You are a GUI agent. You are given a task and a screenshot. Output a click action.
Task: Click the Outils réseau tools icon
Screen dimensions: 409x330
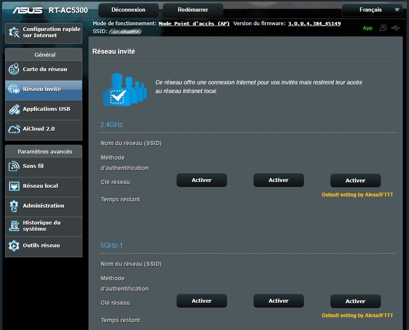click(14, 246)
